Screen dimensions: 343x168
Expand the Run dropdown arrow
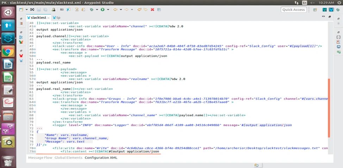[x=108, y=10]
